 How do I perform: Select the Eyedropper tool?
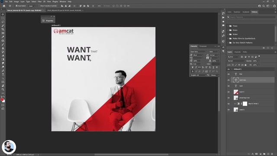[3, 37]
